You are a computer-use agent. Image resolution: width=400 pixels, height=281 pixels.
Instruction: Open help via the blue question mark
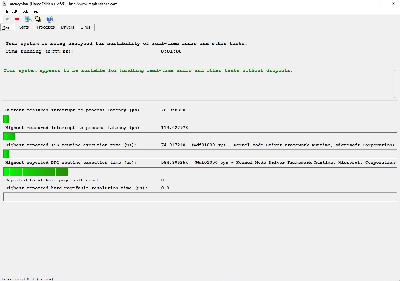49,19
